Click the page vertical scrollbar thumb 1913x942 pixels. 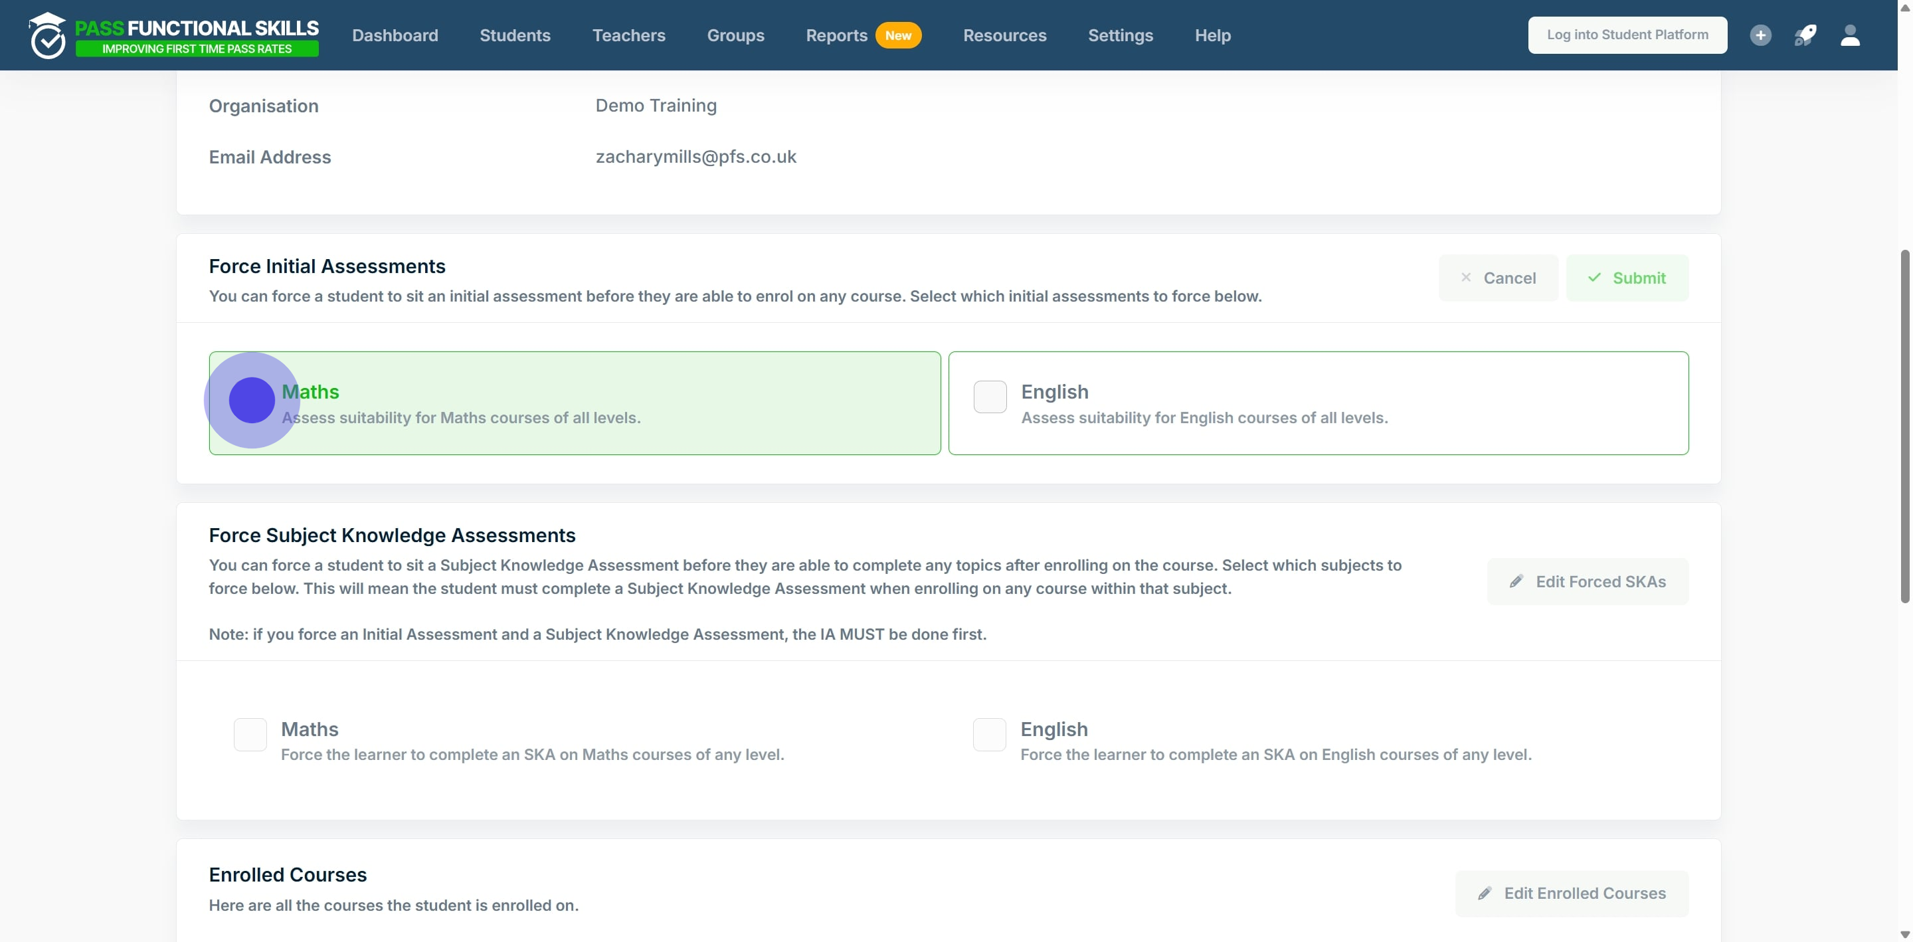1904,427
